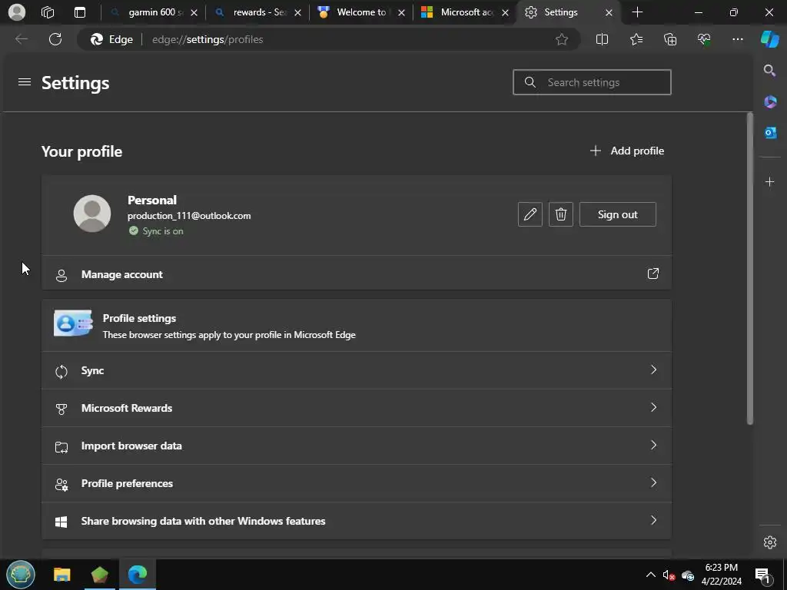Click the back navigation arrow
Image resolution: width=787 pixels, height=590 pixels.
click(21, 39)
